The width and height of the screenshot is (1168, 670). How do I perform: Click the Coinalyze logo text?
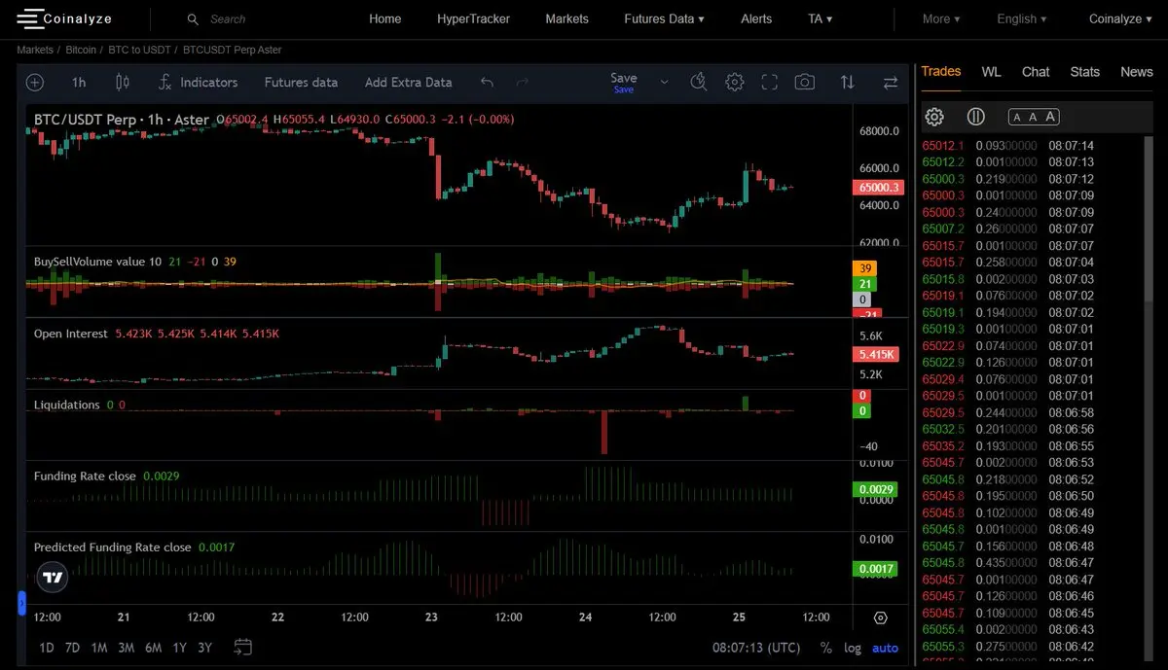coord(79,18)
